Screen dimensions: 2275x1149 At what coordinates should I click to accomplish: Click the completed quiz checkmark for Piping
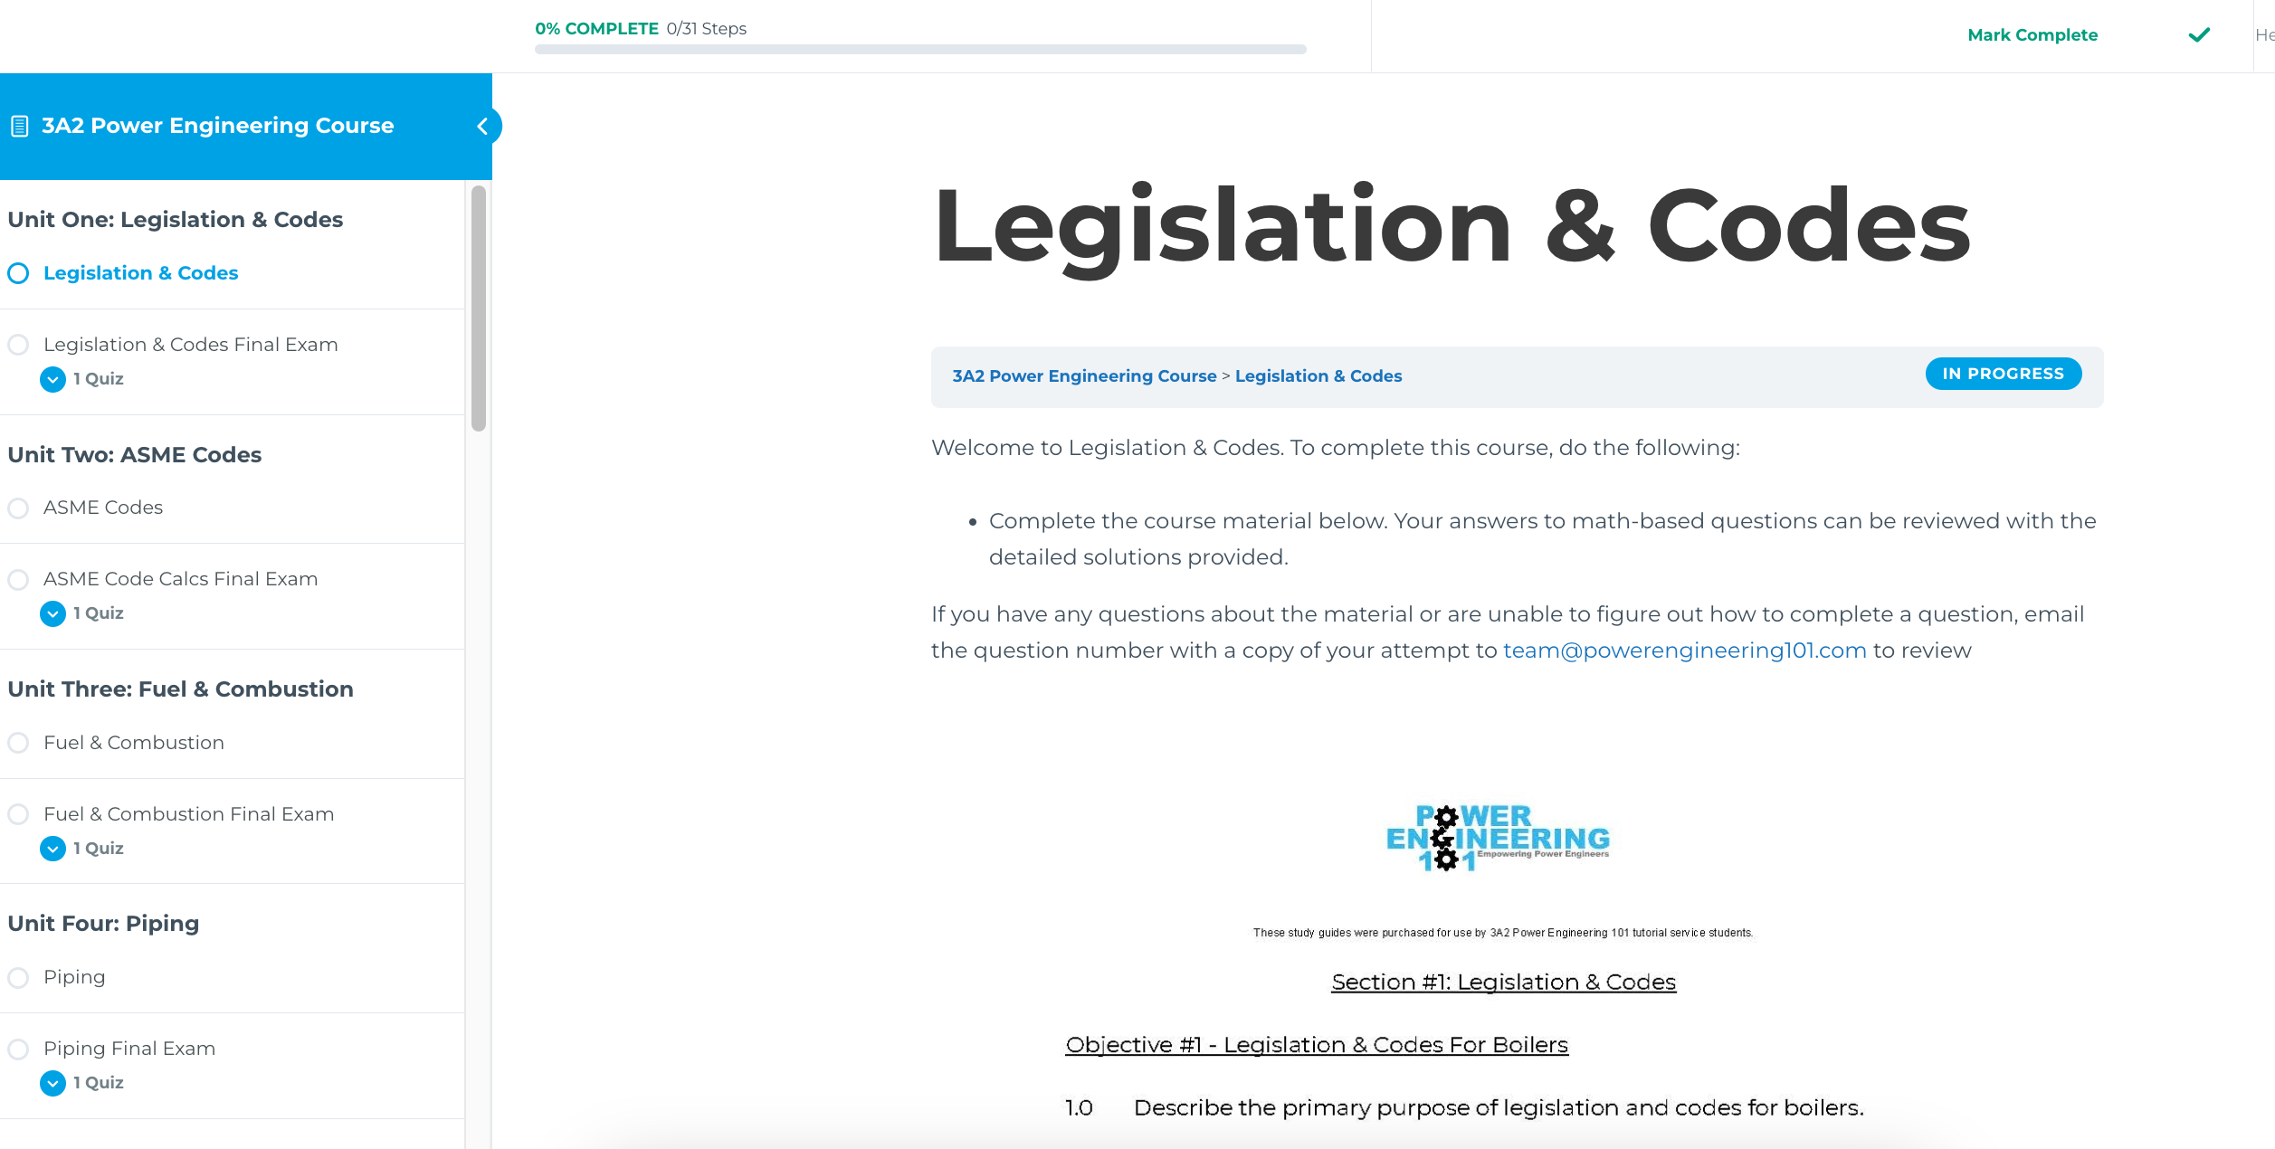(x=52, y=1081)
